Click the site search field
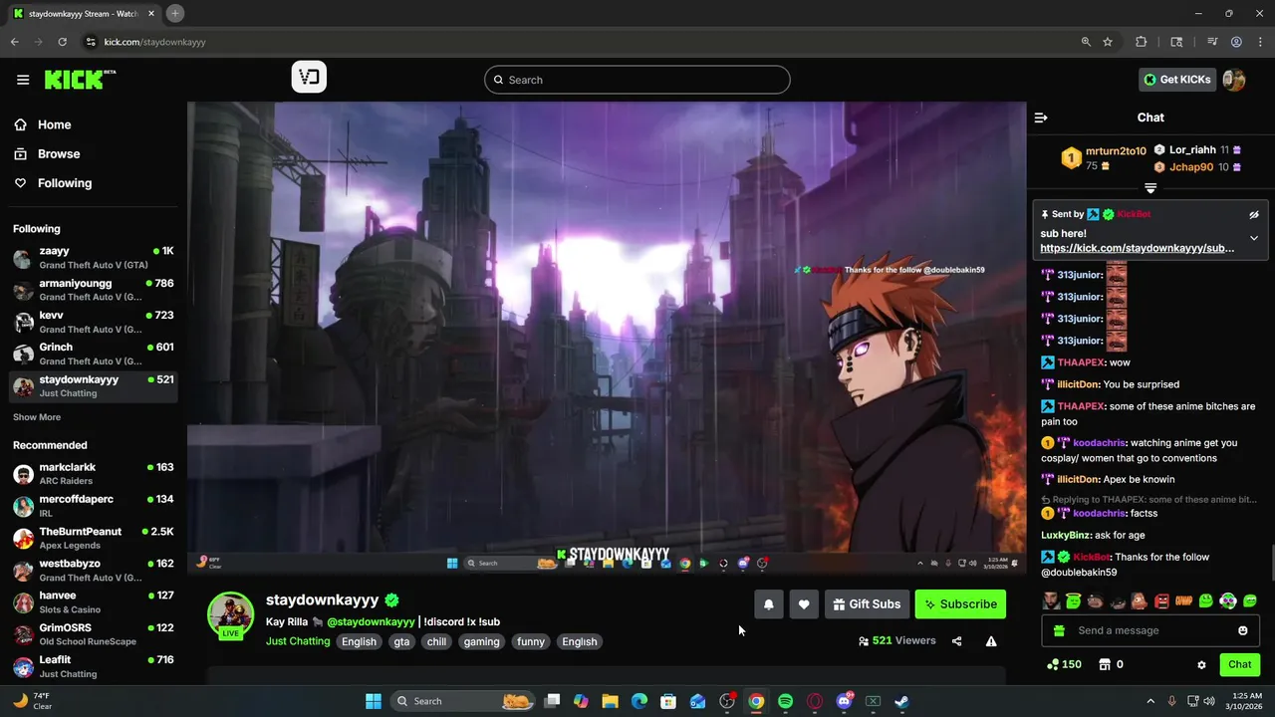This screenshot has height=717, width=1275. pyautogui.click(x=637, y=80)
